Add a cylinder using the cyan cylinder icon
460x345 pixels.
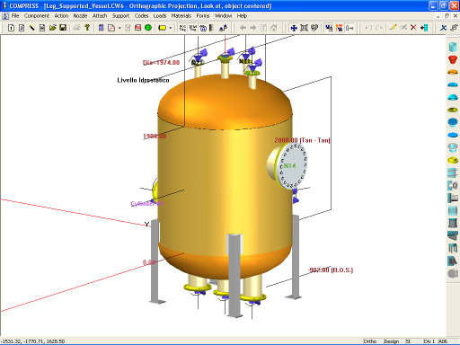453,47
